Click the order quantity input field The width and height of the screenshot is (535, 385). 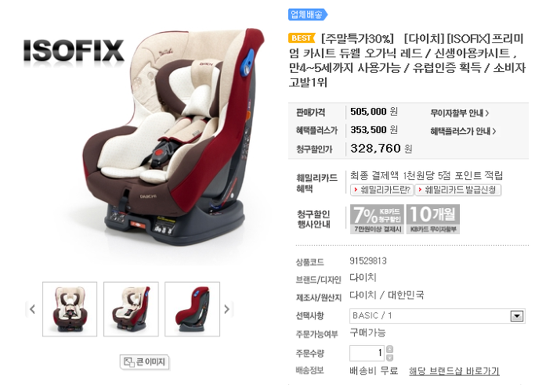367,353
